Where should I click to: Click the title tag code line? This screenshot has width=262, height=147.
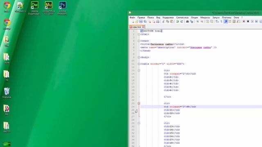click(162, 44)
